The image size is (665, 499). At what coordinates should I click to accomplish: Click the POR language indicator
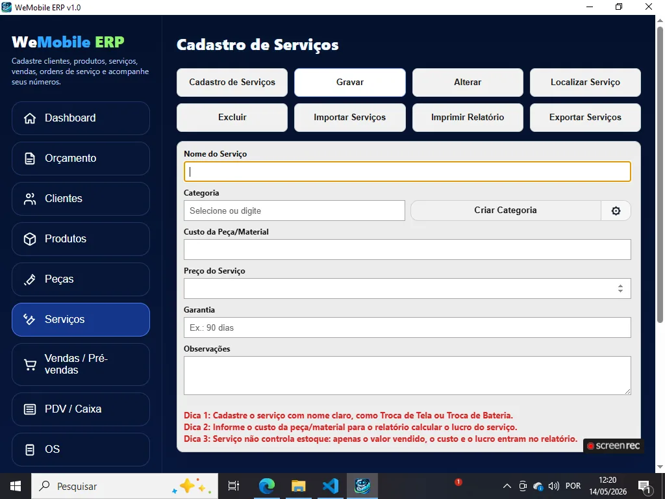[x=573, y=486]
